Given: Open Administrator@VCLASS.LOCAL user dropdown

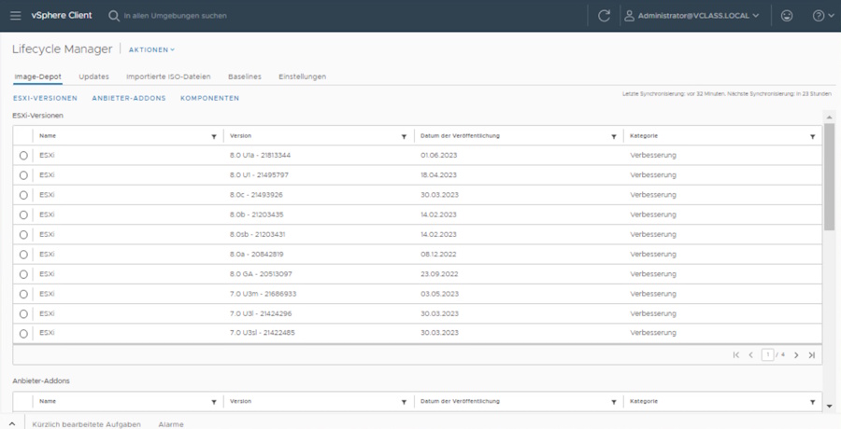Looking at the screenshot, I should coord(698,16).
